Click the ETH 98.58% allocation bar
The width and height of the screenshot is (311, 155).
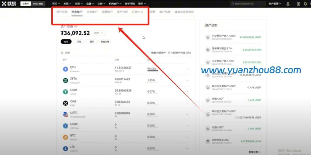pyautogui.click(x=152, y=71)
